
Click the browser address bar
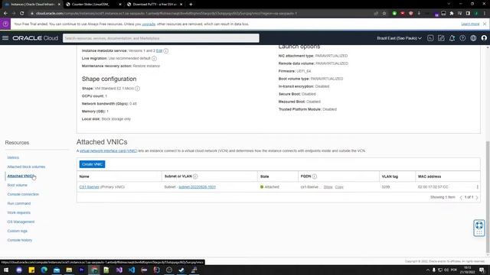pyautogui.click(x=200, y=14)
